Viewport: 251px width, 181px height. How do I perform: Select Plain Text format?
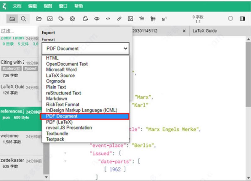click(85, 87)
